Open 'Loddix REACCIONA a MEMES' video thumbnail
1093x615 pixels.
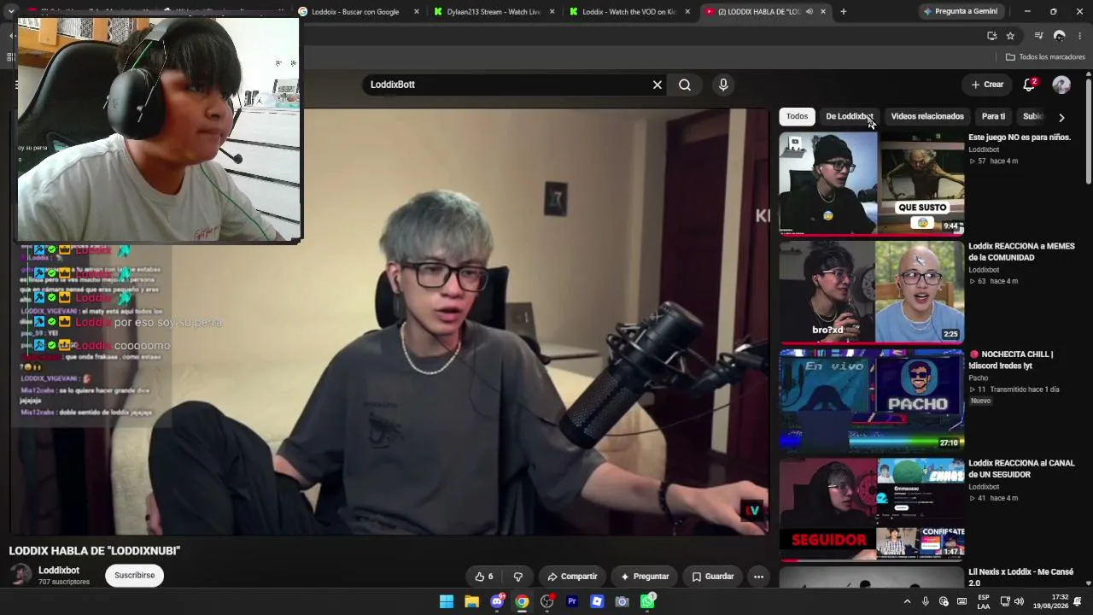[x=872, y=291]
